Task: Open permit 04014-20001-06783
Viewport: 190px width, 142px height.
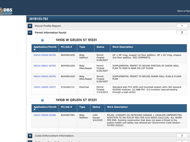Action: [45, 66]
